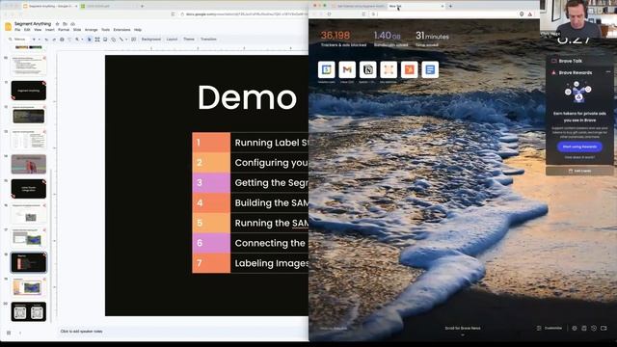Click the Brave Rewards triangle icon in toolbar

pos(530,14)
